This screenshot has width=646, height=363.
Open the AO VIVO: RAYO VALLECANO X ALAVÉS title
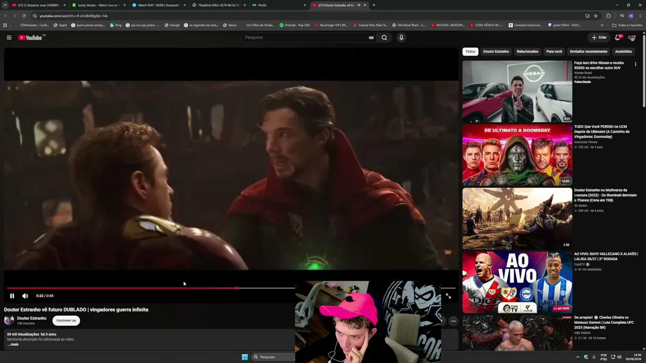pos(606,257)
